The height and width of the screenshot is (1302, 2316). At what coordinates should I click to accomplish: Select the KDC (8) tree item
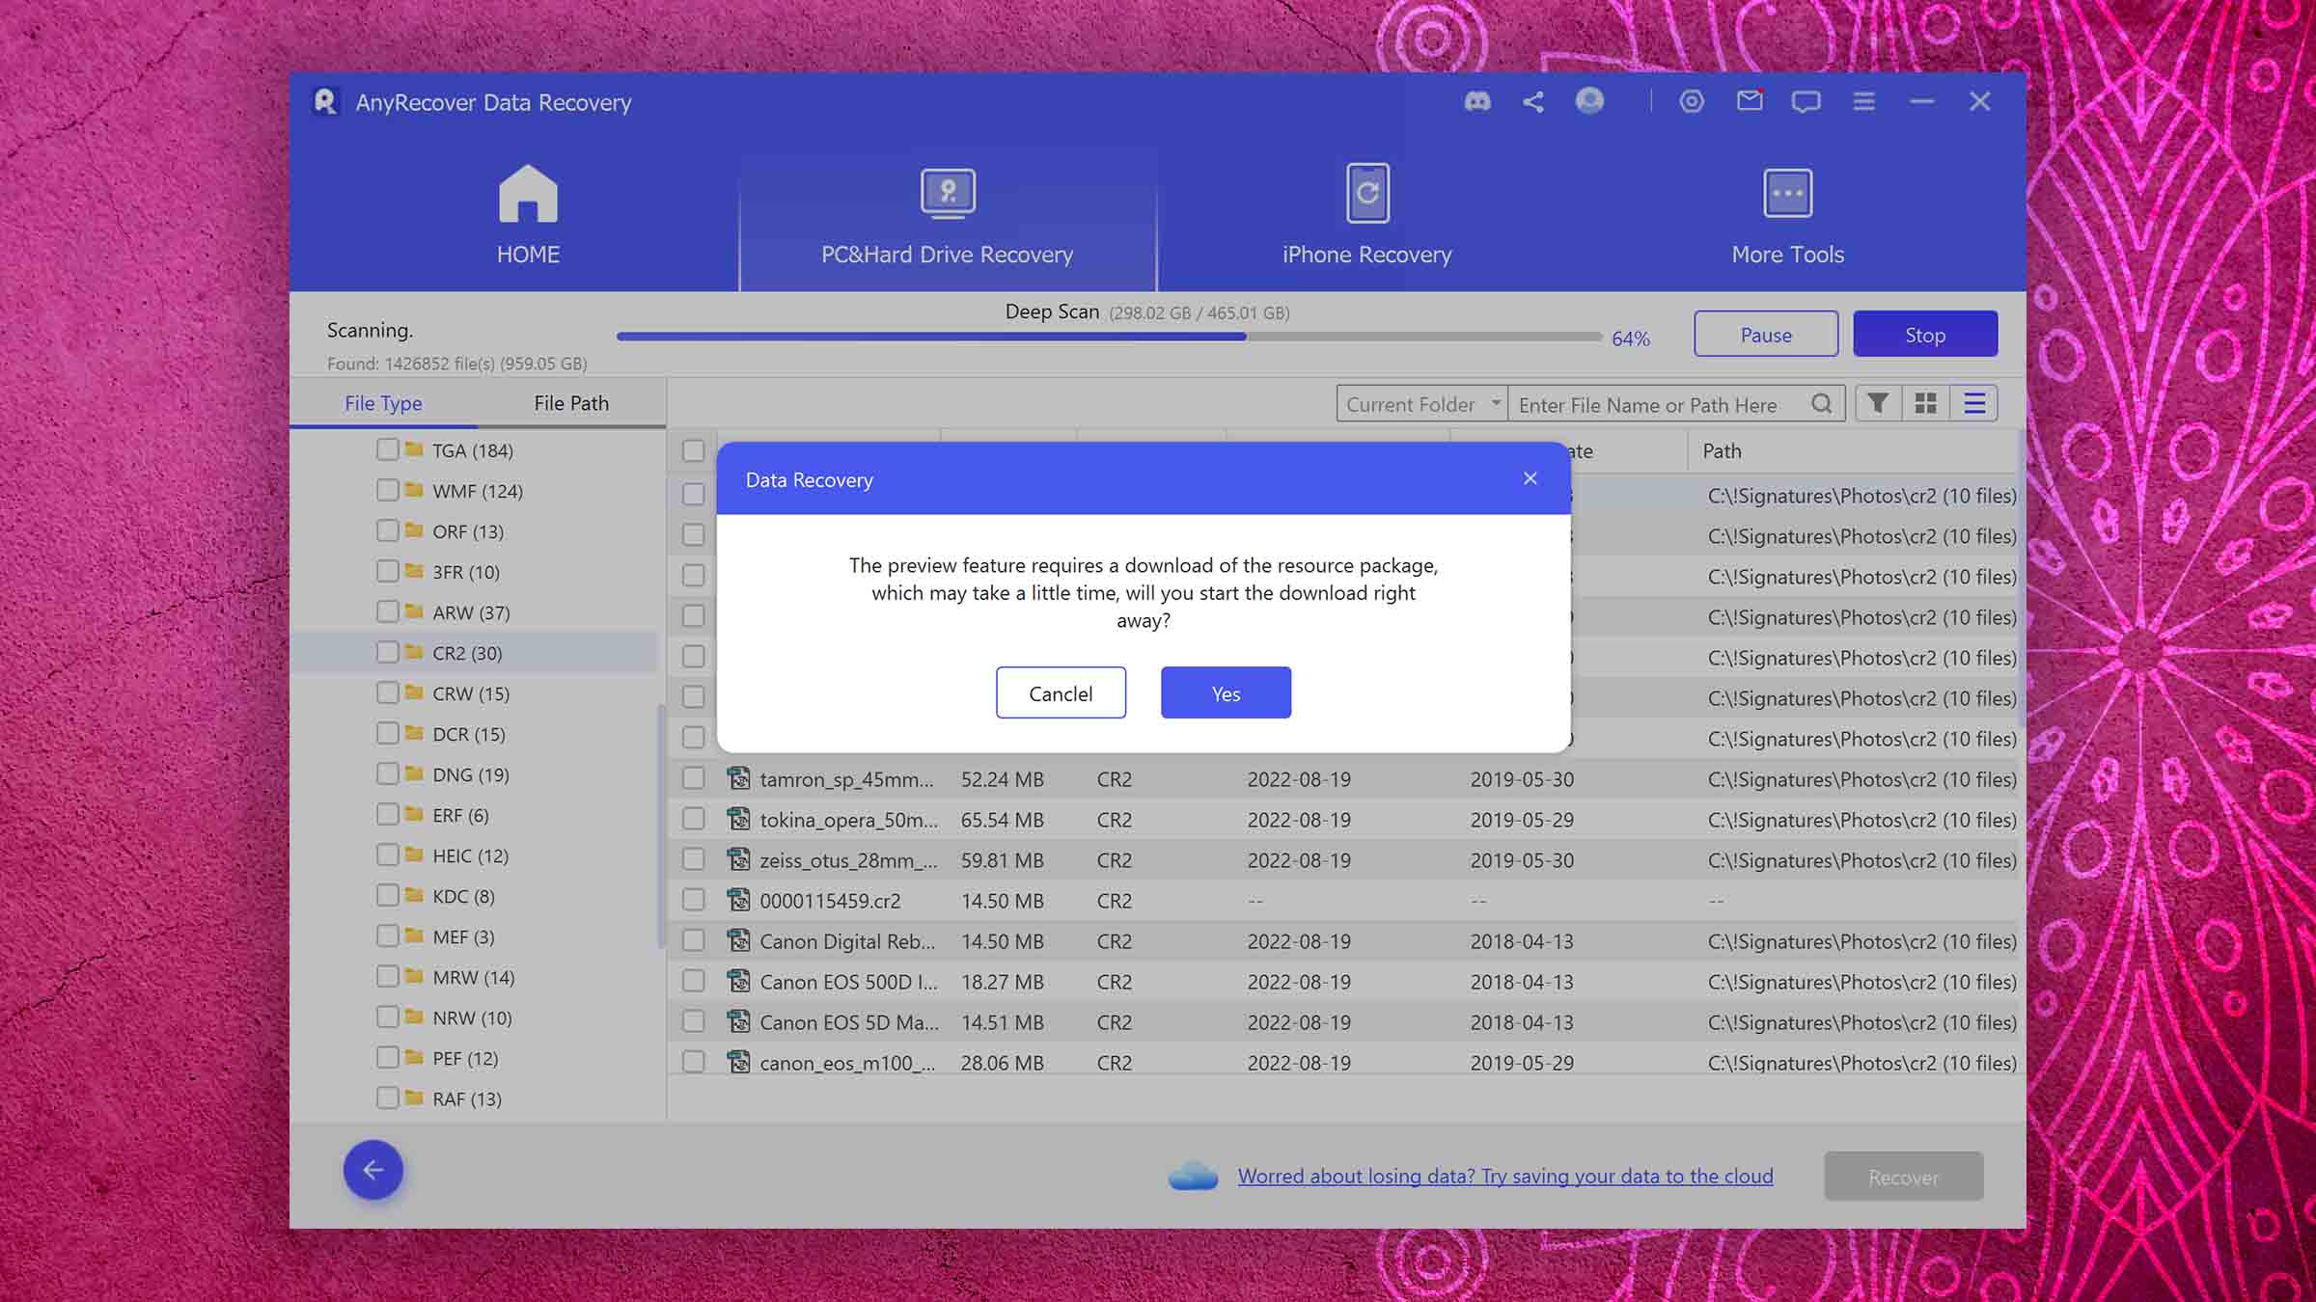[x=463, y=895]
